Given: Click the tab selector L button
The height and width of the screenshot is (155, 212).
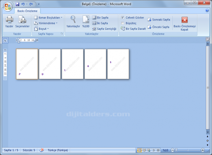Looking at the screenshot, I should pos(5,40).
